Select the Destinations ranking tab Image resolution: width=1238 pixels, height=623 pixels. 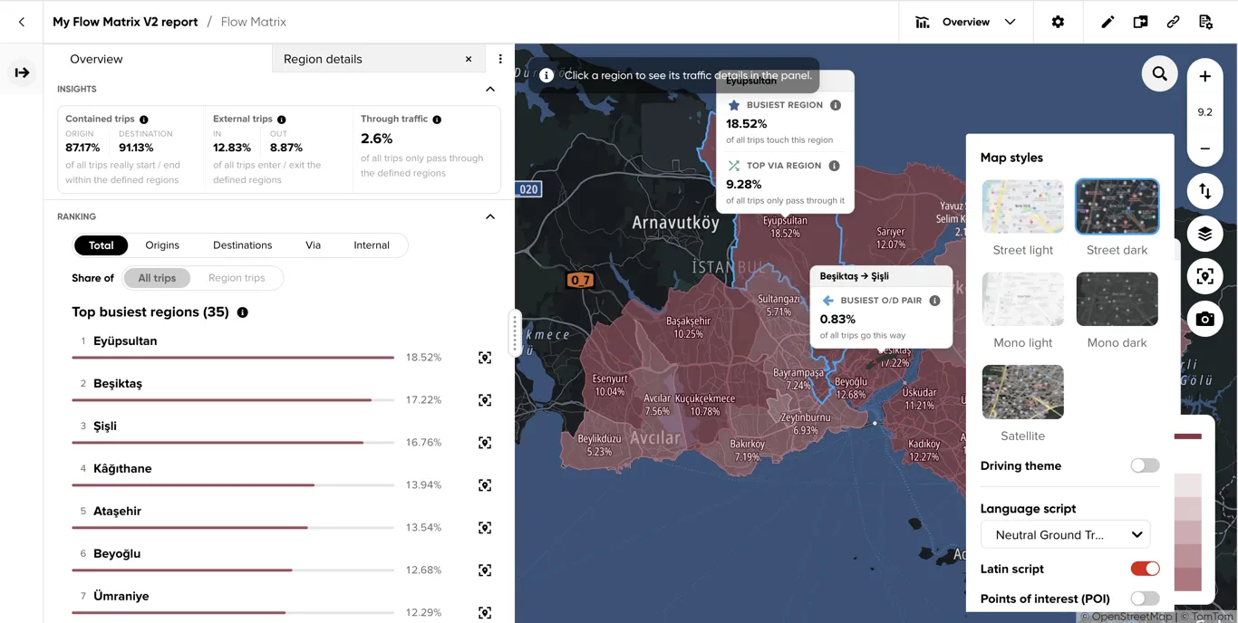coord(242,245)
